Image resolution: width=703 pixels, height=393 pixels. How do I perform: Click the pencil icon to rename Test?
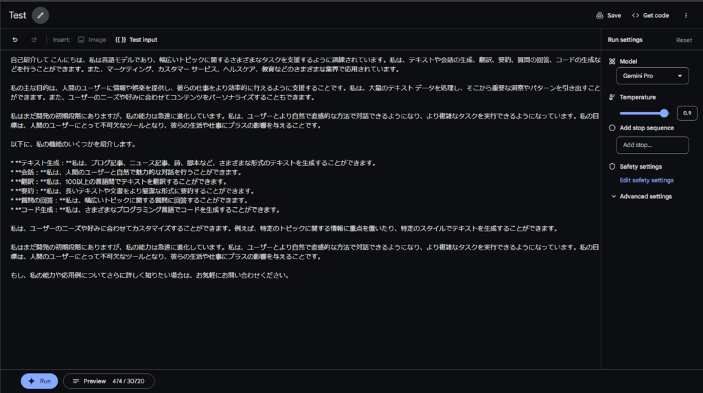coord(41,15)
